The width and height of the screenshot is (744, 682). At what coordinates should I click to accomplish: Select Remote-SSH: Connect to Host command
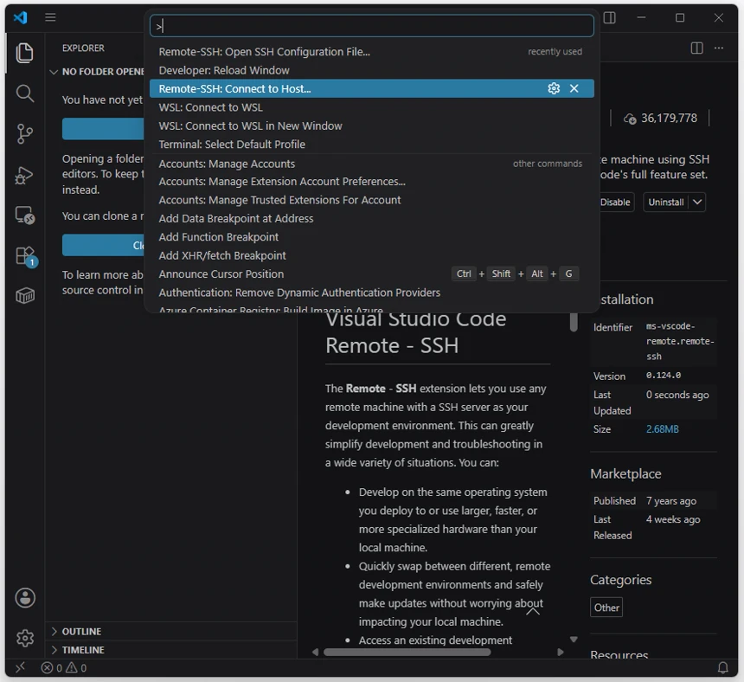click(x=371, y=89)
